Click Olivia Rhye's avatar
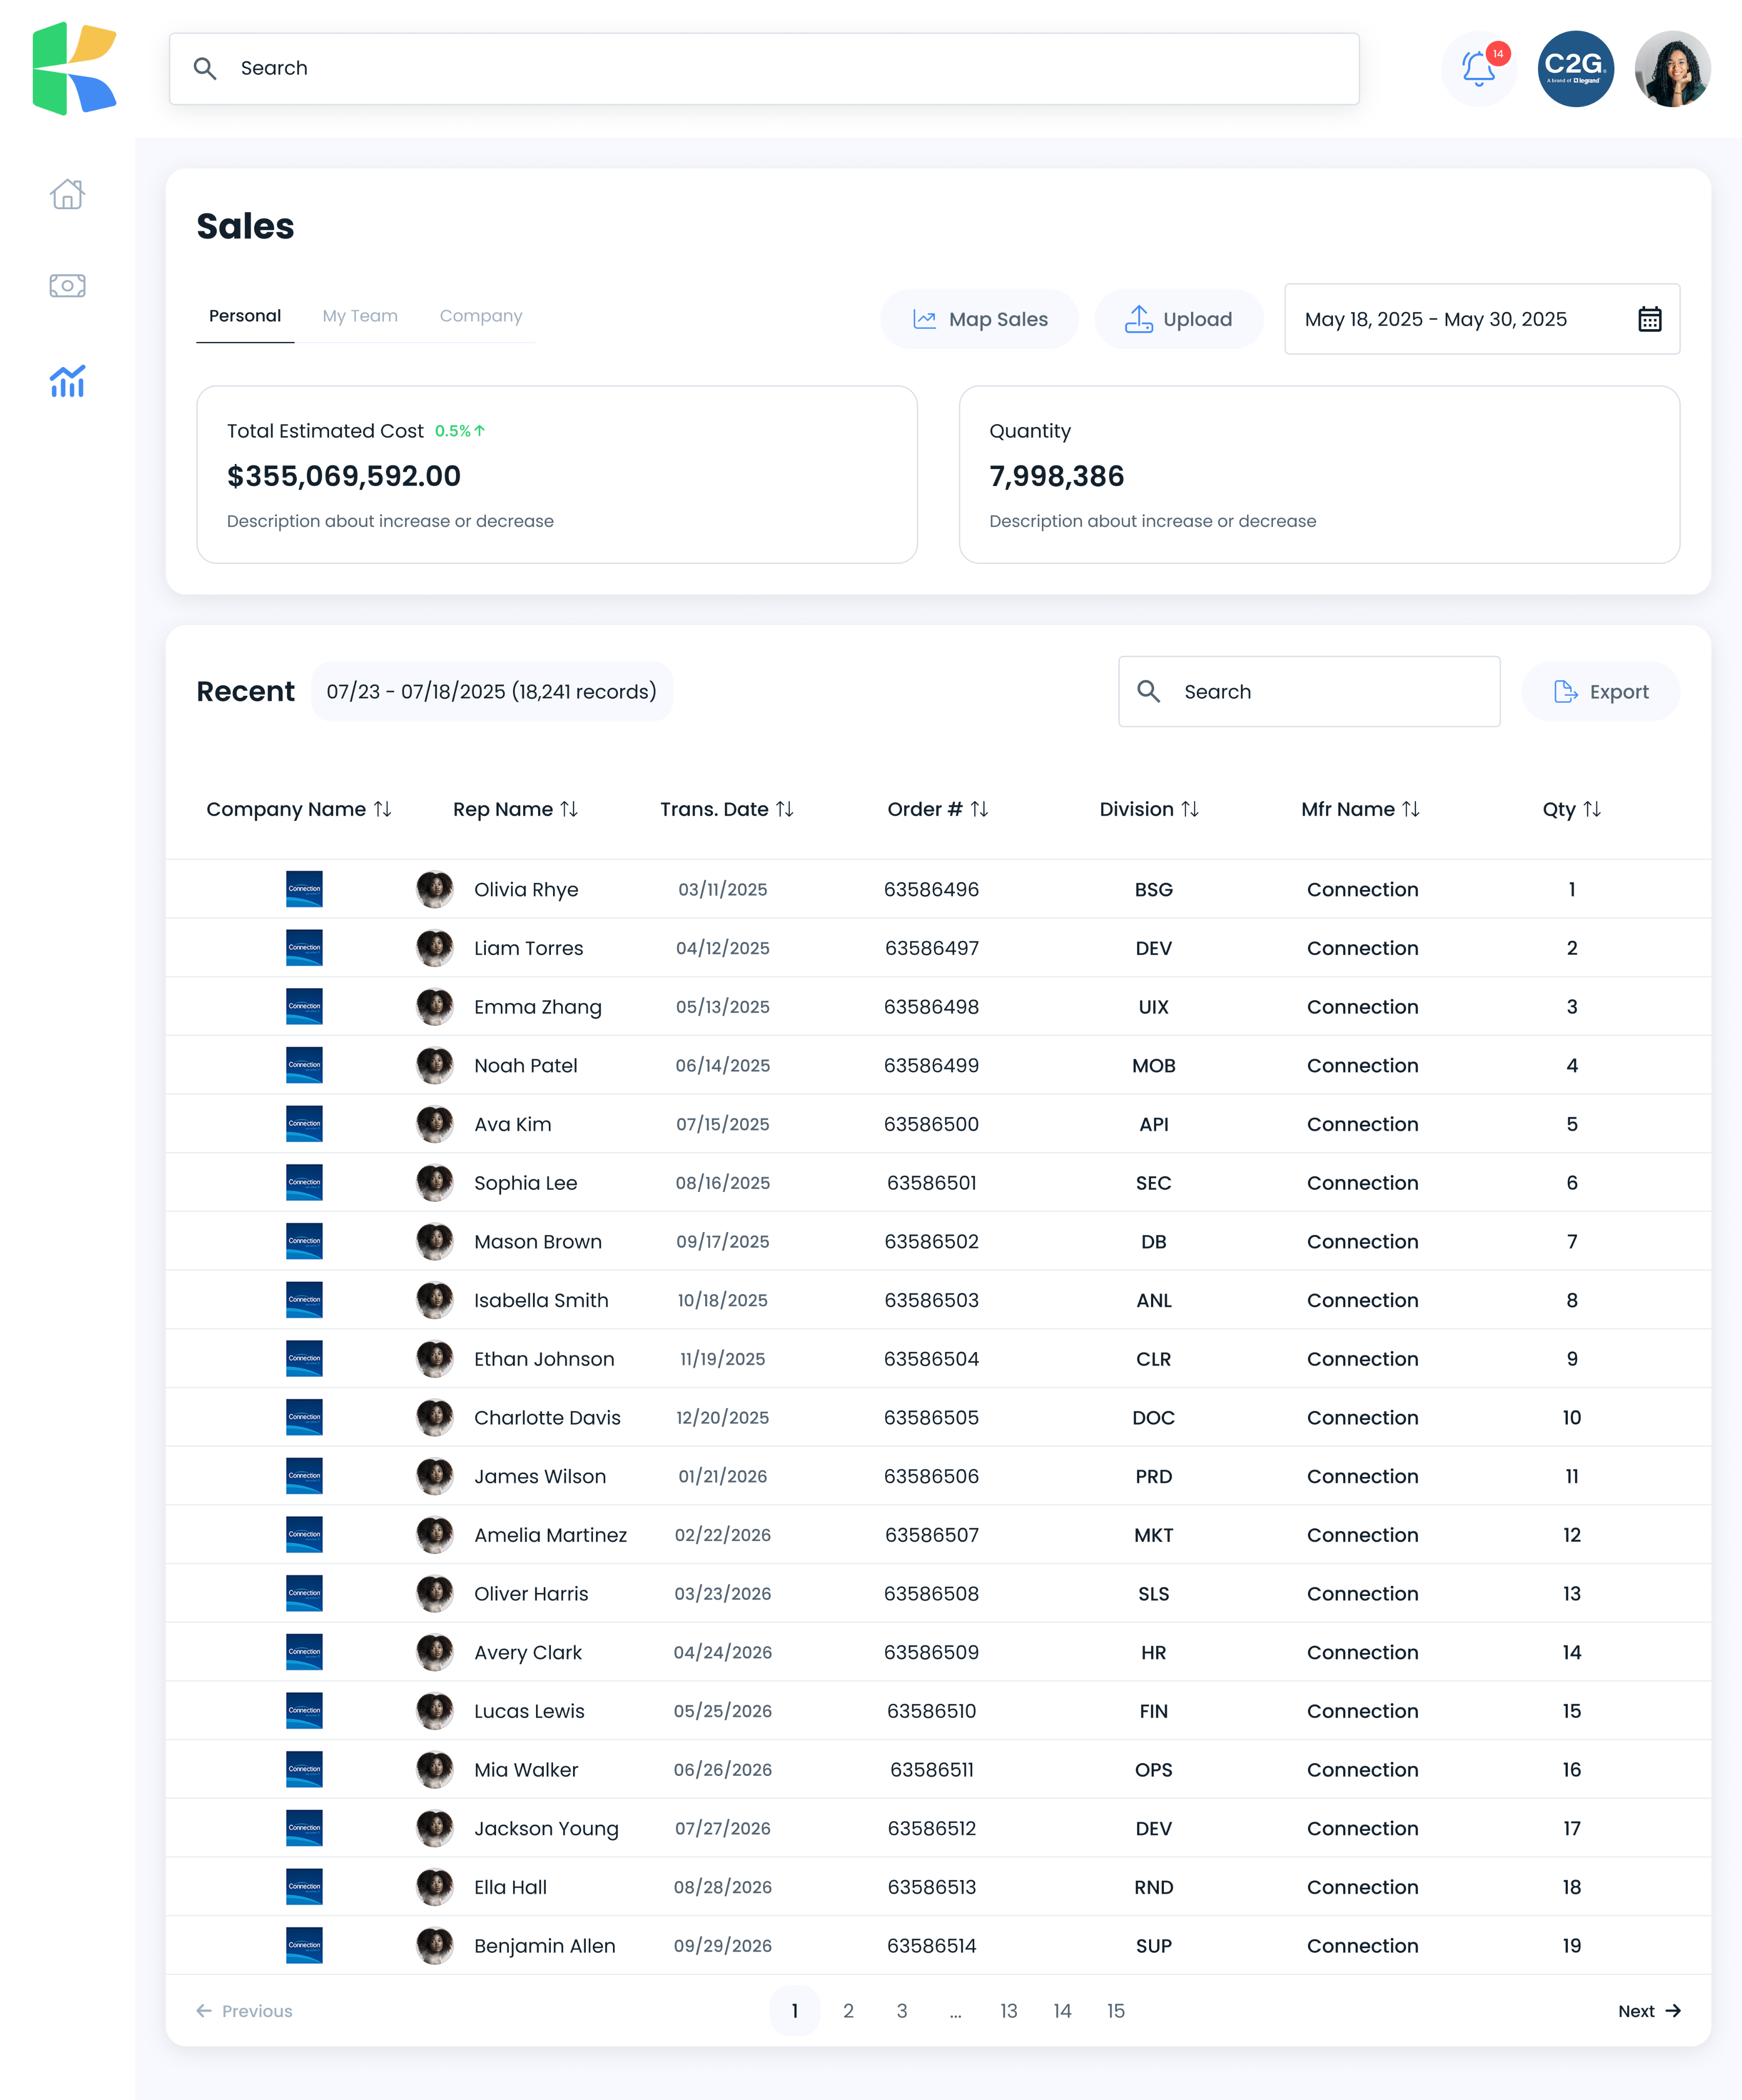 pos(435,889)
